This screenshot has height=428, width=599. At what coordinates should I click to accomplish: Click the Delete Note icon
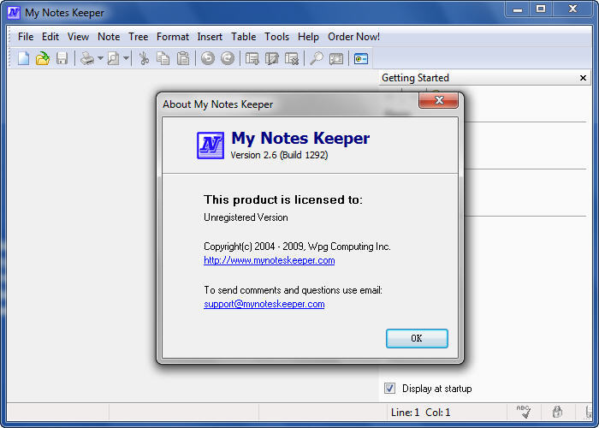292,58
